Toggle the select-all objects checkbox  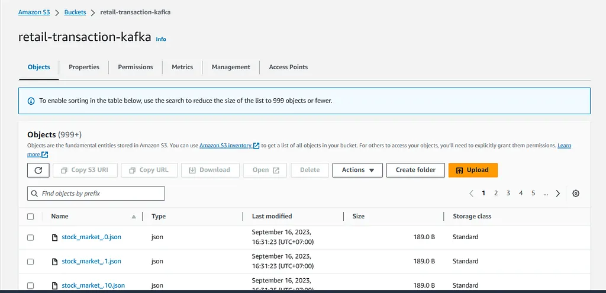coord(31,217)
